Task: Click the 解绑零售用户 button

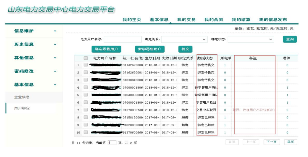Action: 149,49
